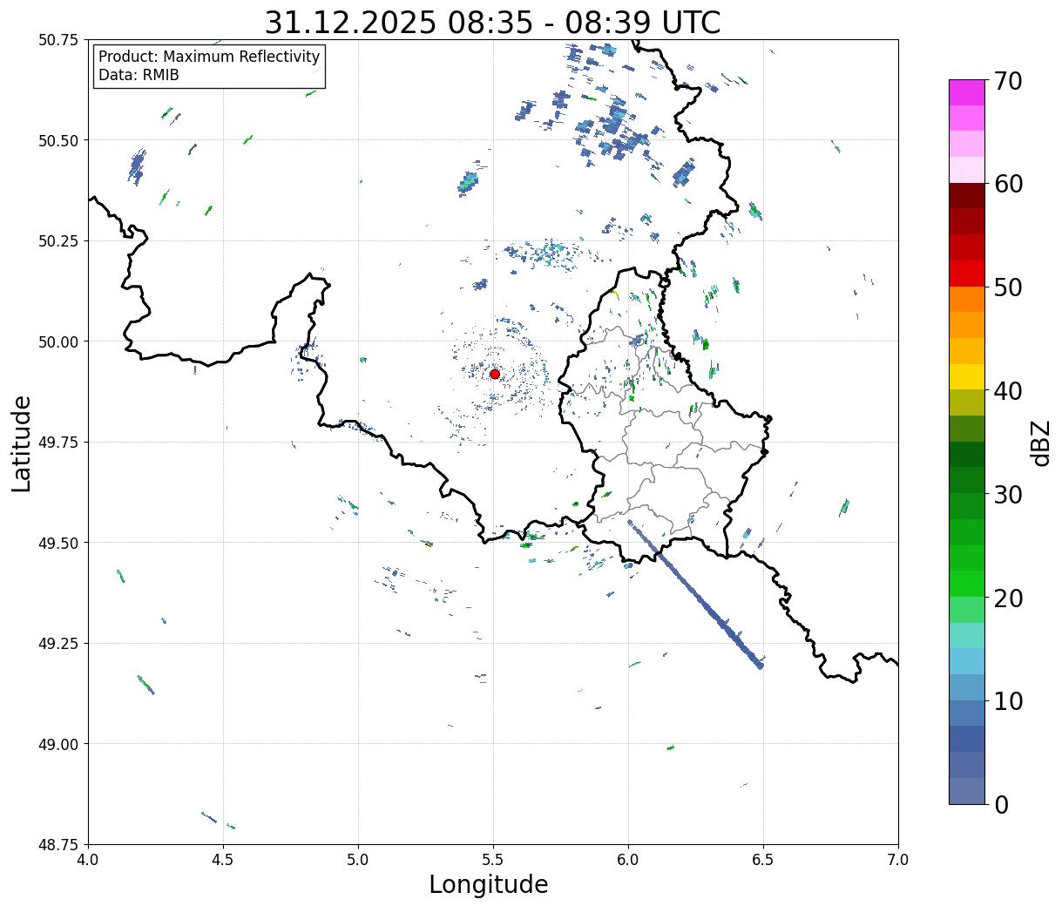Click latitude tick label 49.75
1062x906 pixels.
(57, 443)
